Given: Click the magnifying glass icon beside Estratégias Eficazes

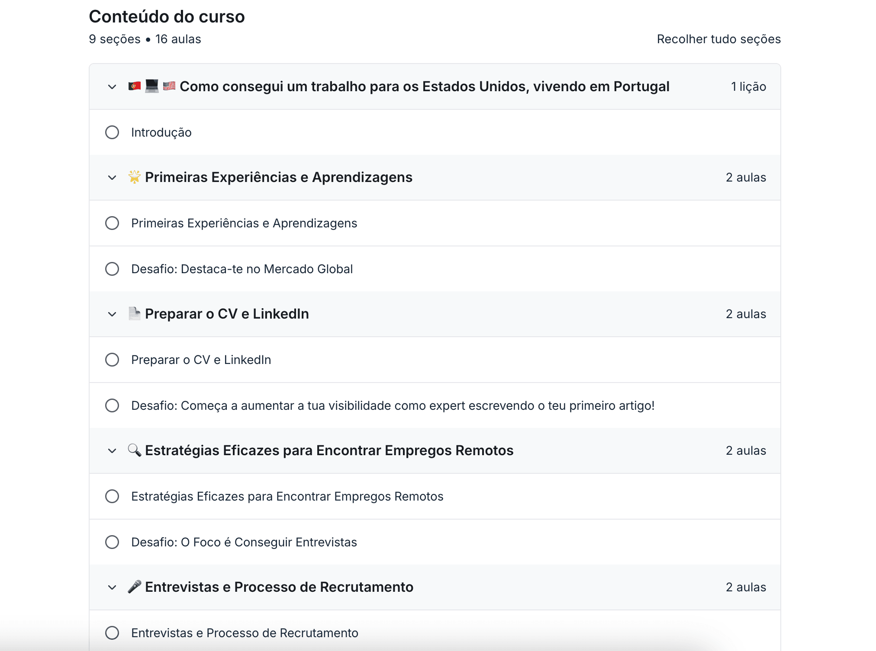Looking at the screenshot, I should (135, 450).
